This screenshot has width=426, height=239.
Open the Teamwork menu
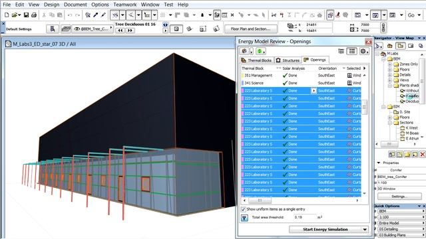(125, 5)
